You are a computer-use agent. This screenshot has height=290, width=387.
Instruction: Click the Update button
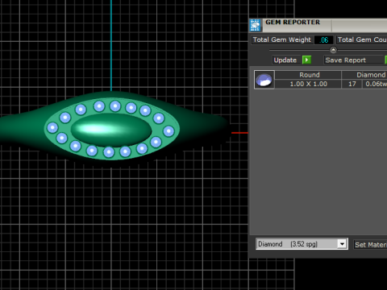(x=285, y=60)
